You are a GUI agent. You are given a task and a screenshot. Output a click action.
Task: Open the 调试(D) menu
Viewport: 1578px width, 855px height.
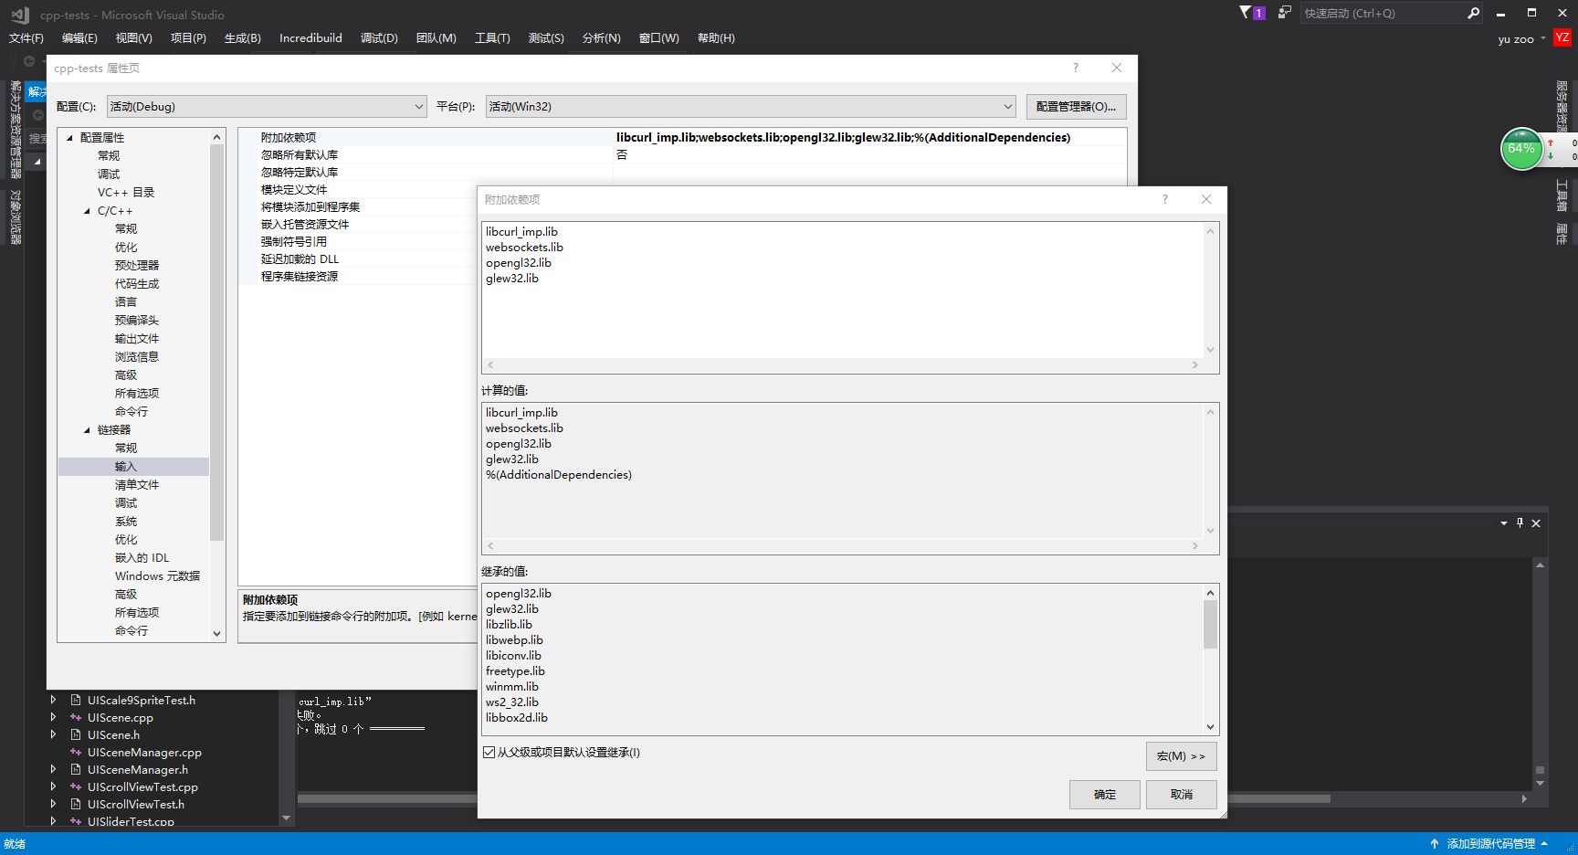[379, 38]
